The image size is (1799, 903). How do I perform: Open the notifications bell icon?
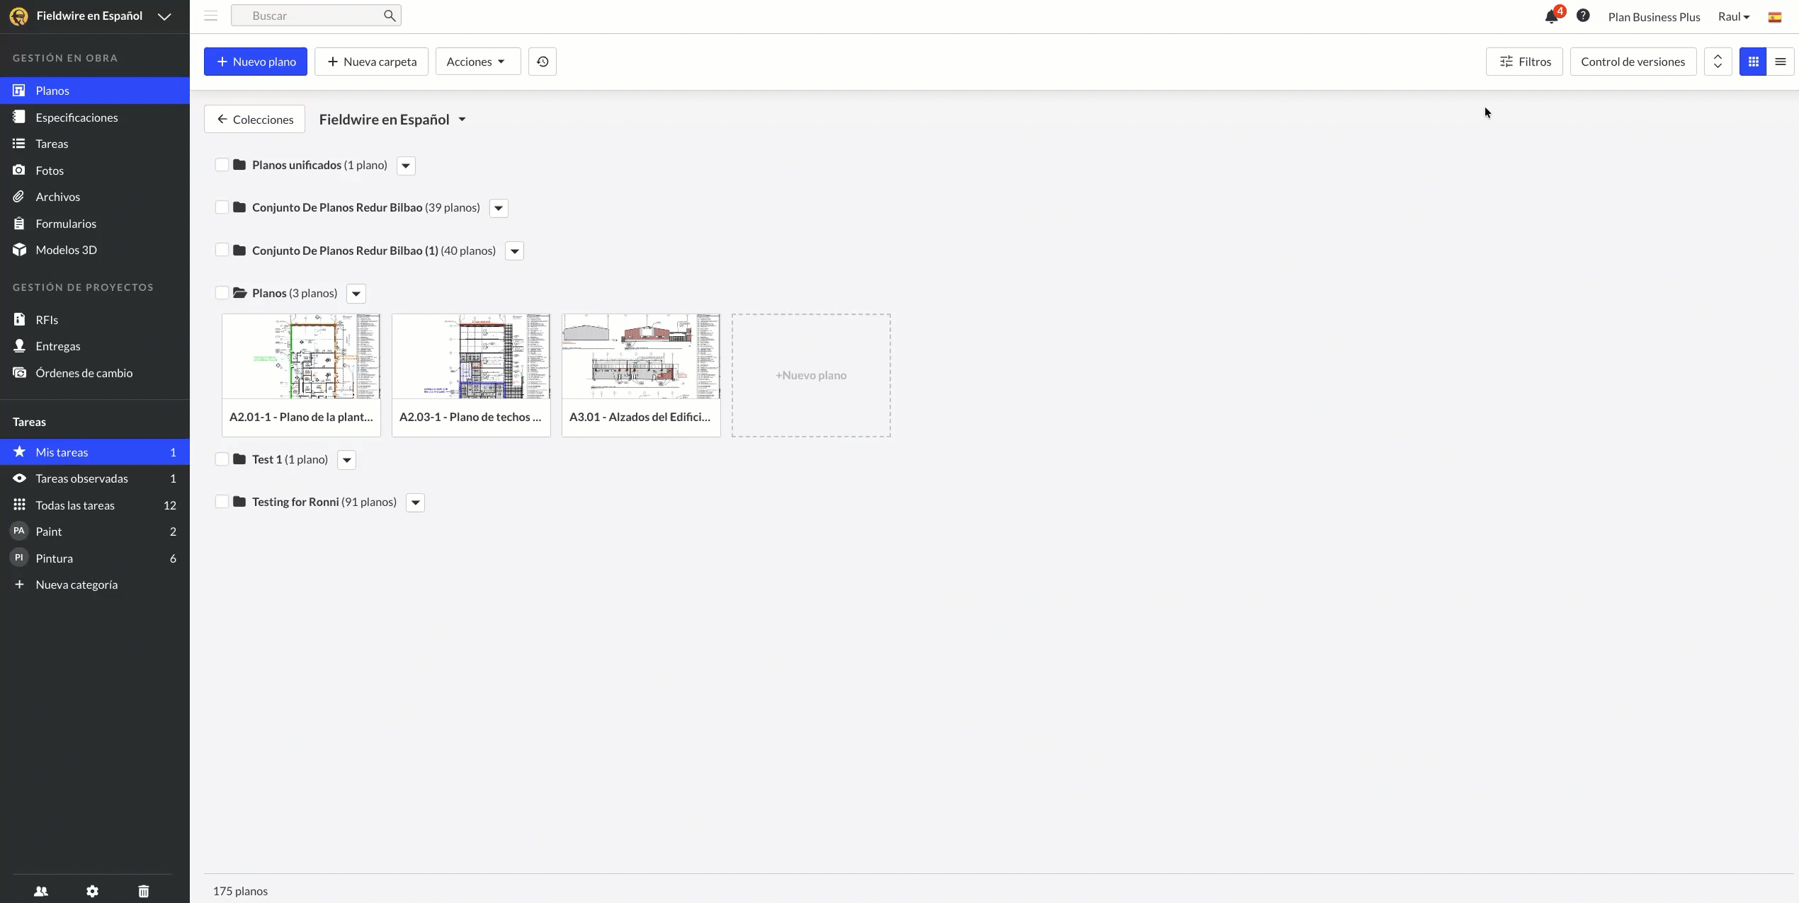[x=1551, y=17]
